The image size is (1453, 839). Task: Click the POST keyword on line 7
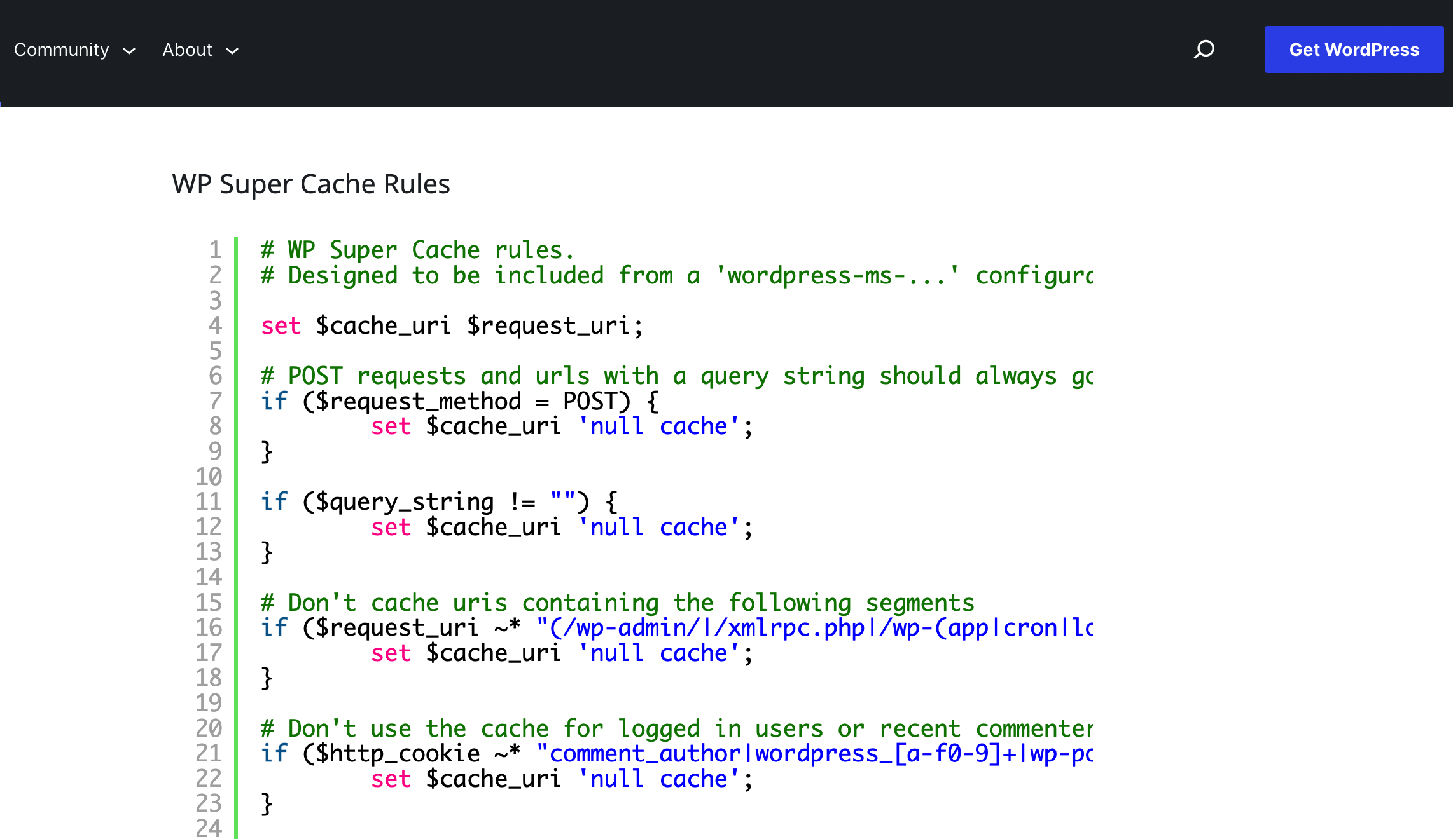592,400
